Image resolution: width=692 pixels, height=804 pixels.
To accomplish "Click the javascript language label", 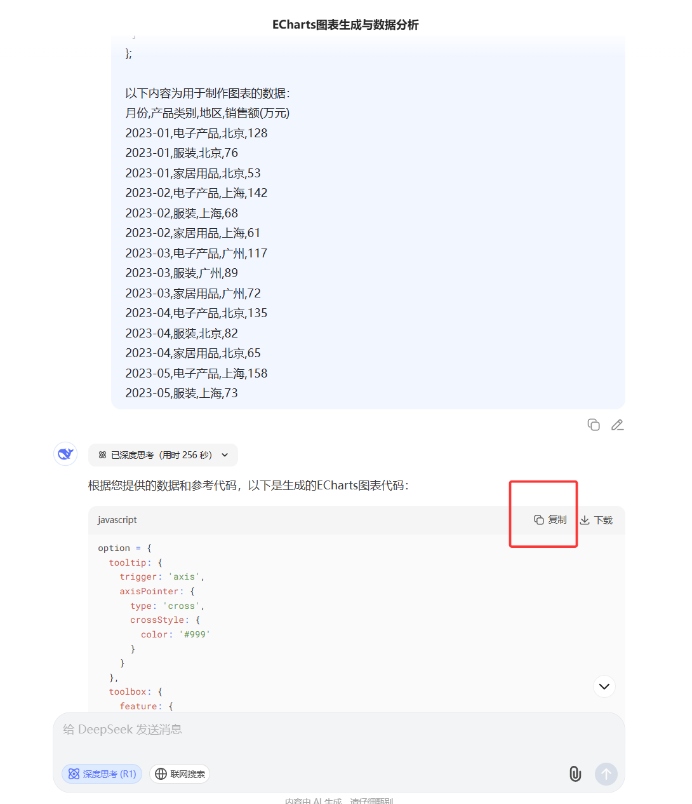I will 117,520.
